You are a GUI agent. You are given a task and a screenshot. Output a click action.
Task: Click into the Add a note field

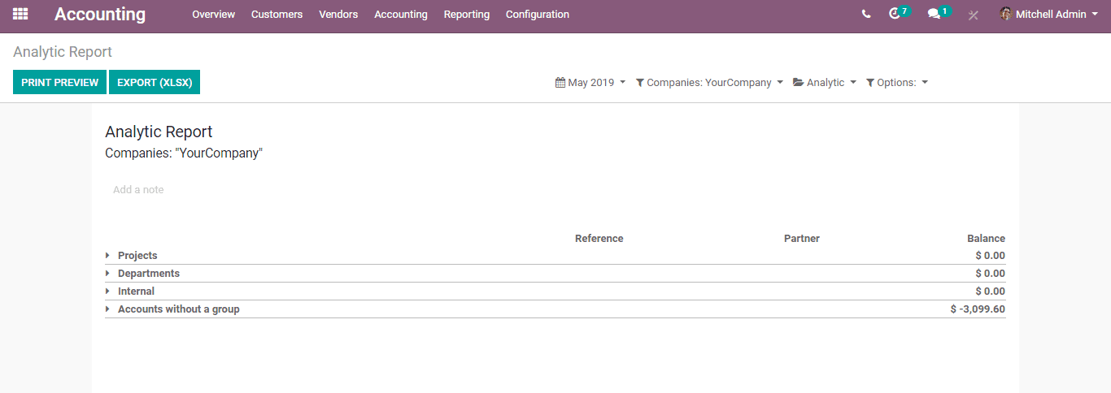[138, 189]
